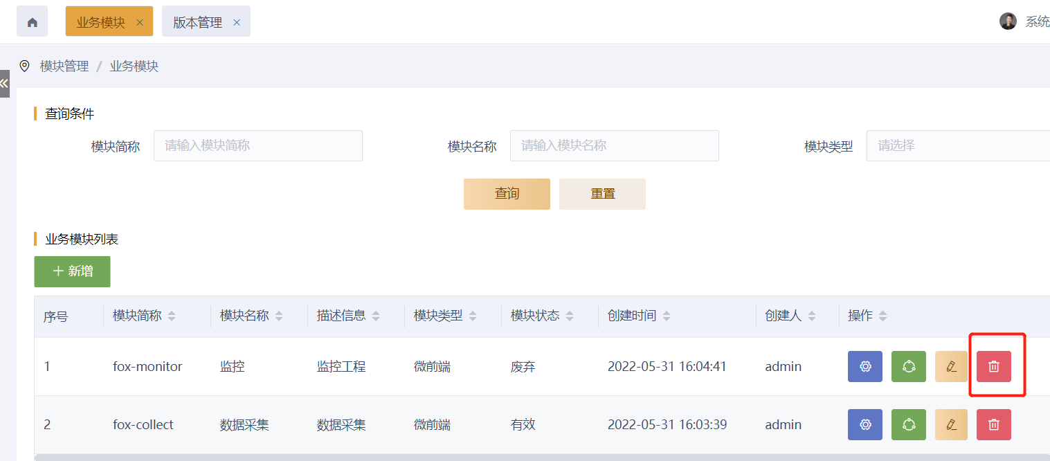The width and height of the screenshot is (1050, 461).
Task: Open settings for fox-monitor row
Action: pos(865,367)
